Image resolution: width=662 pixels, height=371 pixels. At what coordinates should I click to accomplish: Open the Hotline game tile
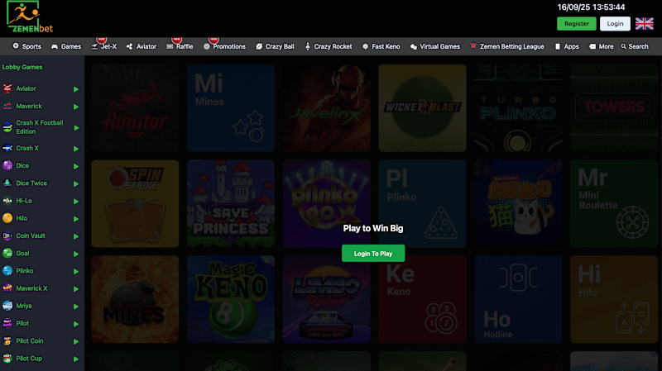[x=518, y=299]
